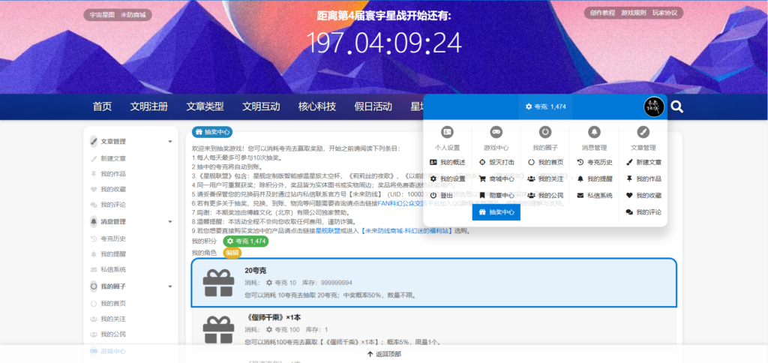The image size is (768, 363).
Task: Open 我的收藏 heart item in dropdown panel
Action: [643, 195]
